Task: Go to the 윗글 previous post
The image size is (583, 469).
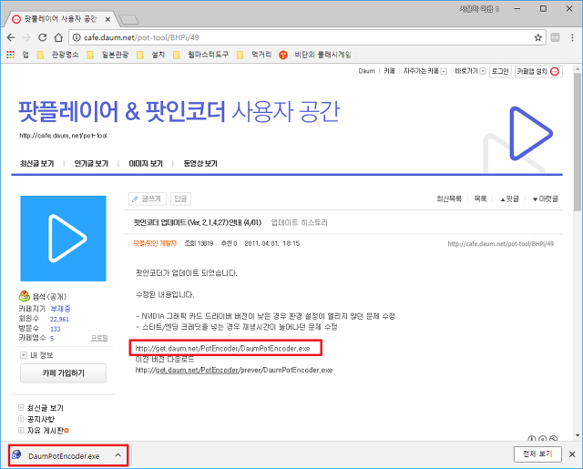Action: coord(509,199)
